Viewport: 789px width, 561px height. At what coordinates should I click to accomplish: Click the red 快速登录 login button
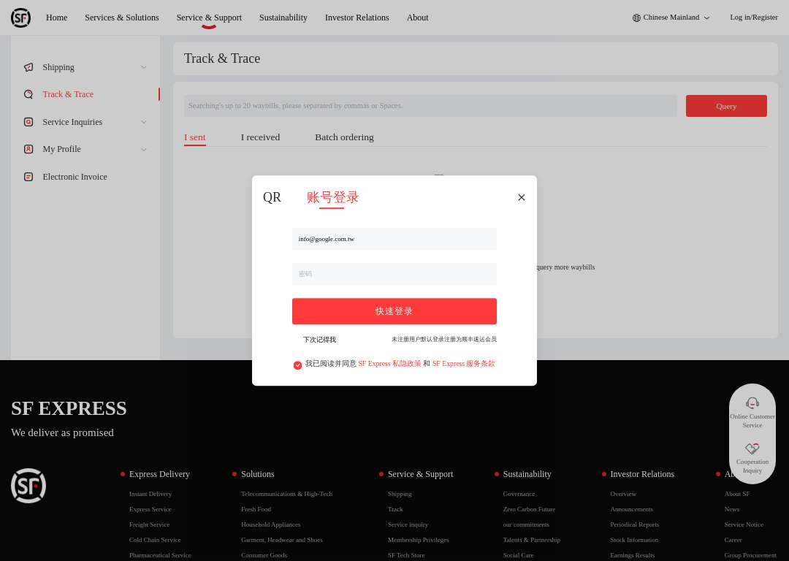point(394,311)
